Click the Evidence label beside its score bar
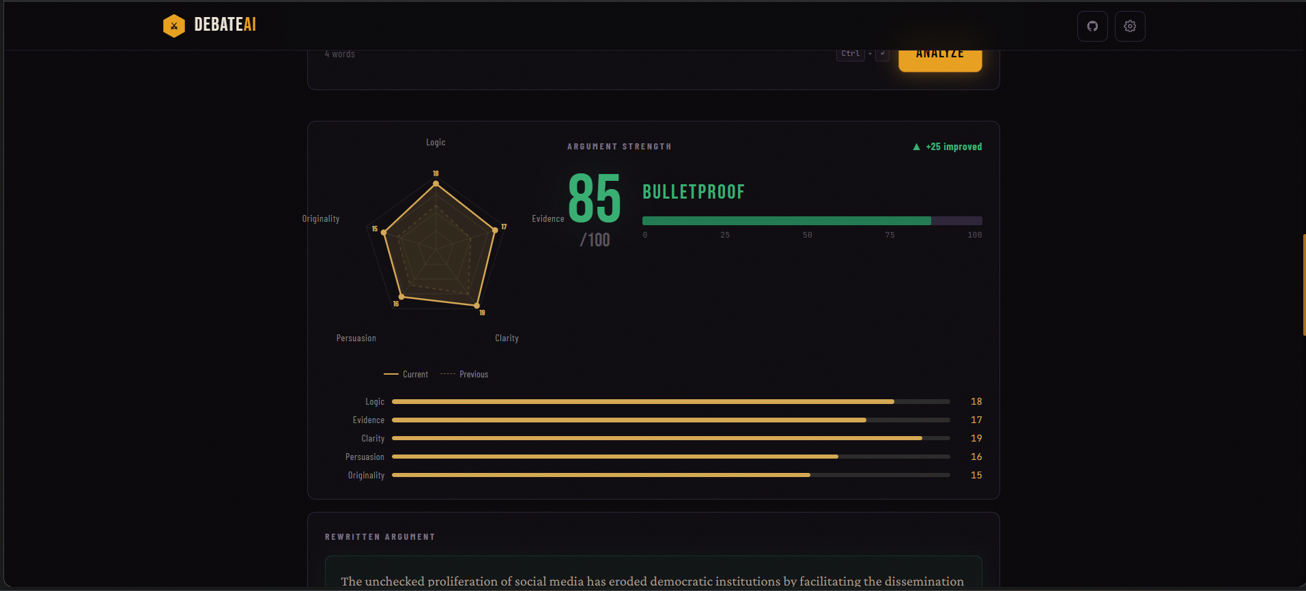Image resolution: width=1306 pixels, height=591 pixels. pos(369,420)
